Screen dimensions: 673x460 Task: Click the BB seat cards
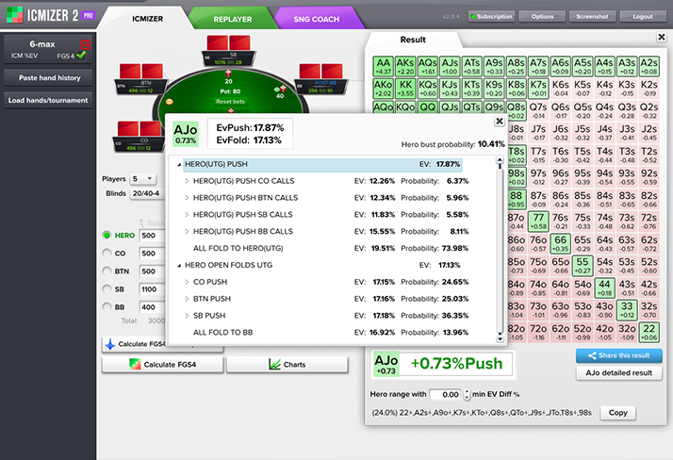[x=321, y=72]
